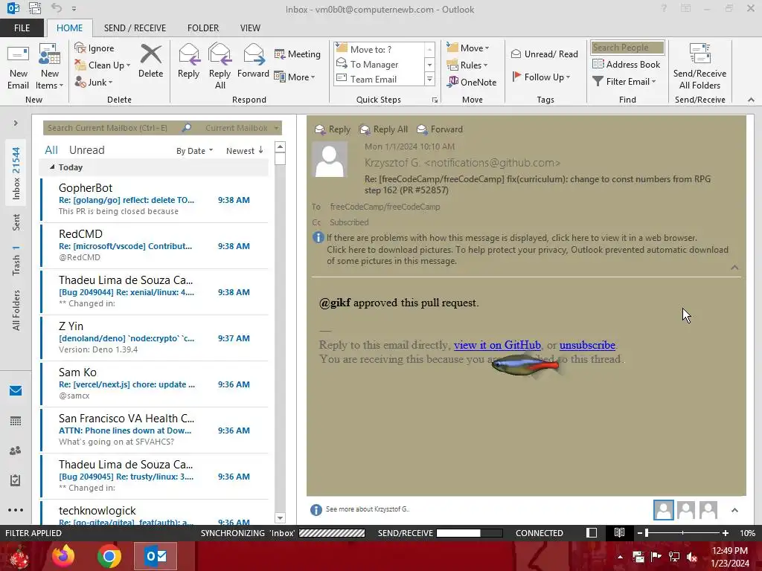Screen dimensions: 762x571
Task: Show All messages filter
Action: pyautogui.click(x=51, y=150)
